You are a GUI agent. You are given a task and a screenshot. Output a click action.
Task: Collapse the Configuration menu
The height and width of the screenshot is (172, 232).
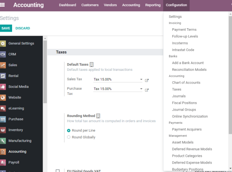coord(177,5)
